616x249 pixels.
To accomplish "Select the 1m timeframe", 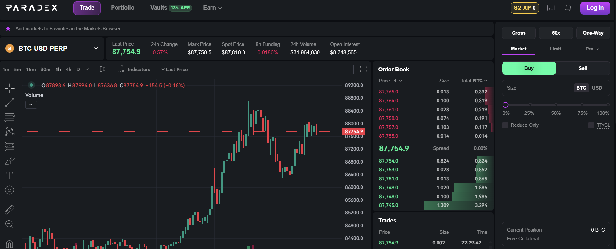I will [x=6, y=69].
